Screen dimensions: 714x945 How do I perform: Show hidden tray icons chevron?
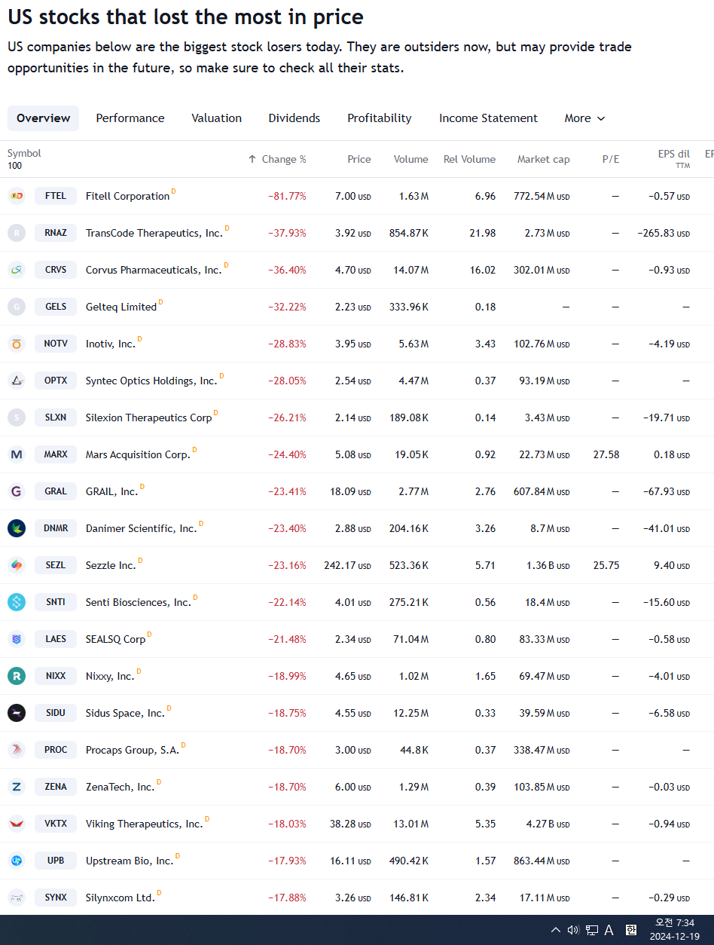pos(556,930)
